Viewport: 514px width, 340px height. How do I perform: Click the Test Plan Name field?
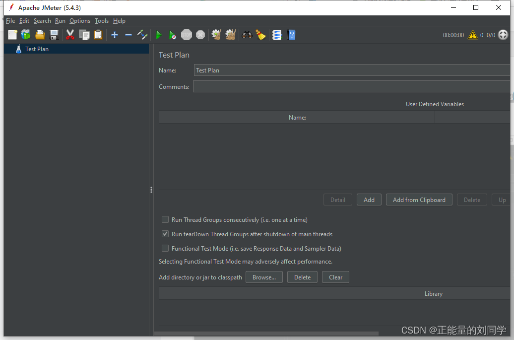coord(352,70)
